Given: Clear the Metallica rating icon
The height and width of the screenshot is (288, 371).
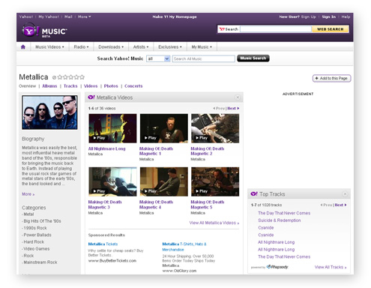Looking at the screenshot, I should coord(54,77).
